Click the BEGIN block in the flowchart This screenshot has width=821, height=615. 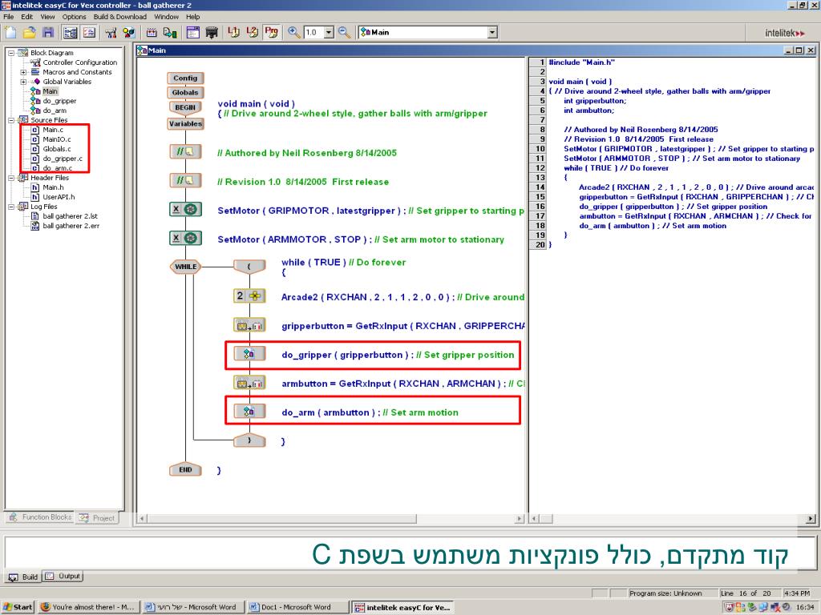(x=185, y=107)
